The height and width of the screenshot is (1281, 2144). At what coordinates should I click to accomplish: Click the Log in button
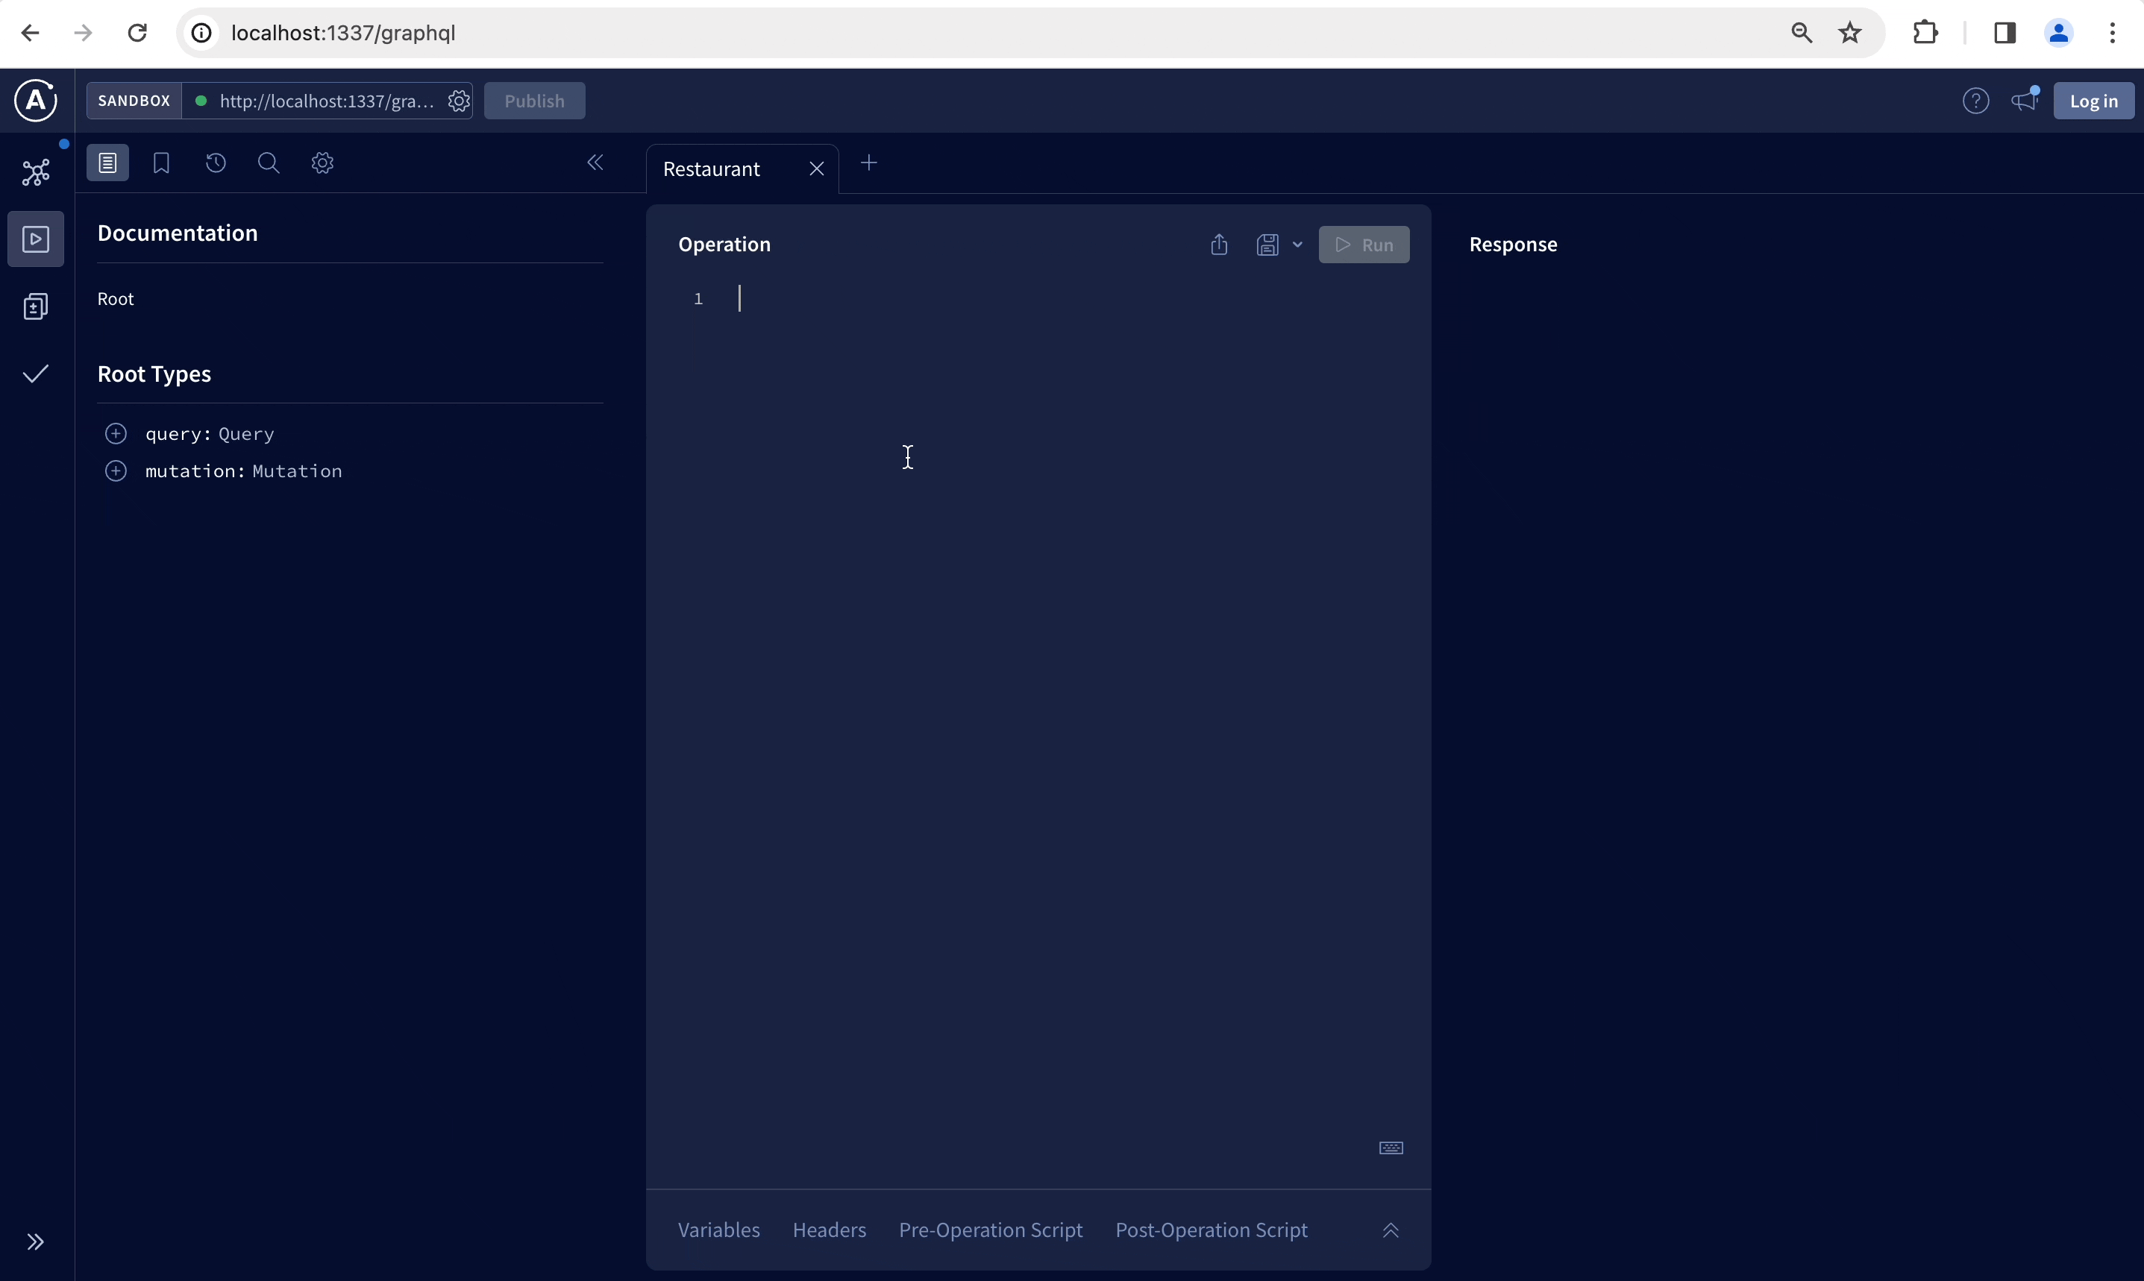pyautogui.click(x=2094, y=100)
